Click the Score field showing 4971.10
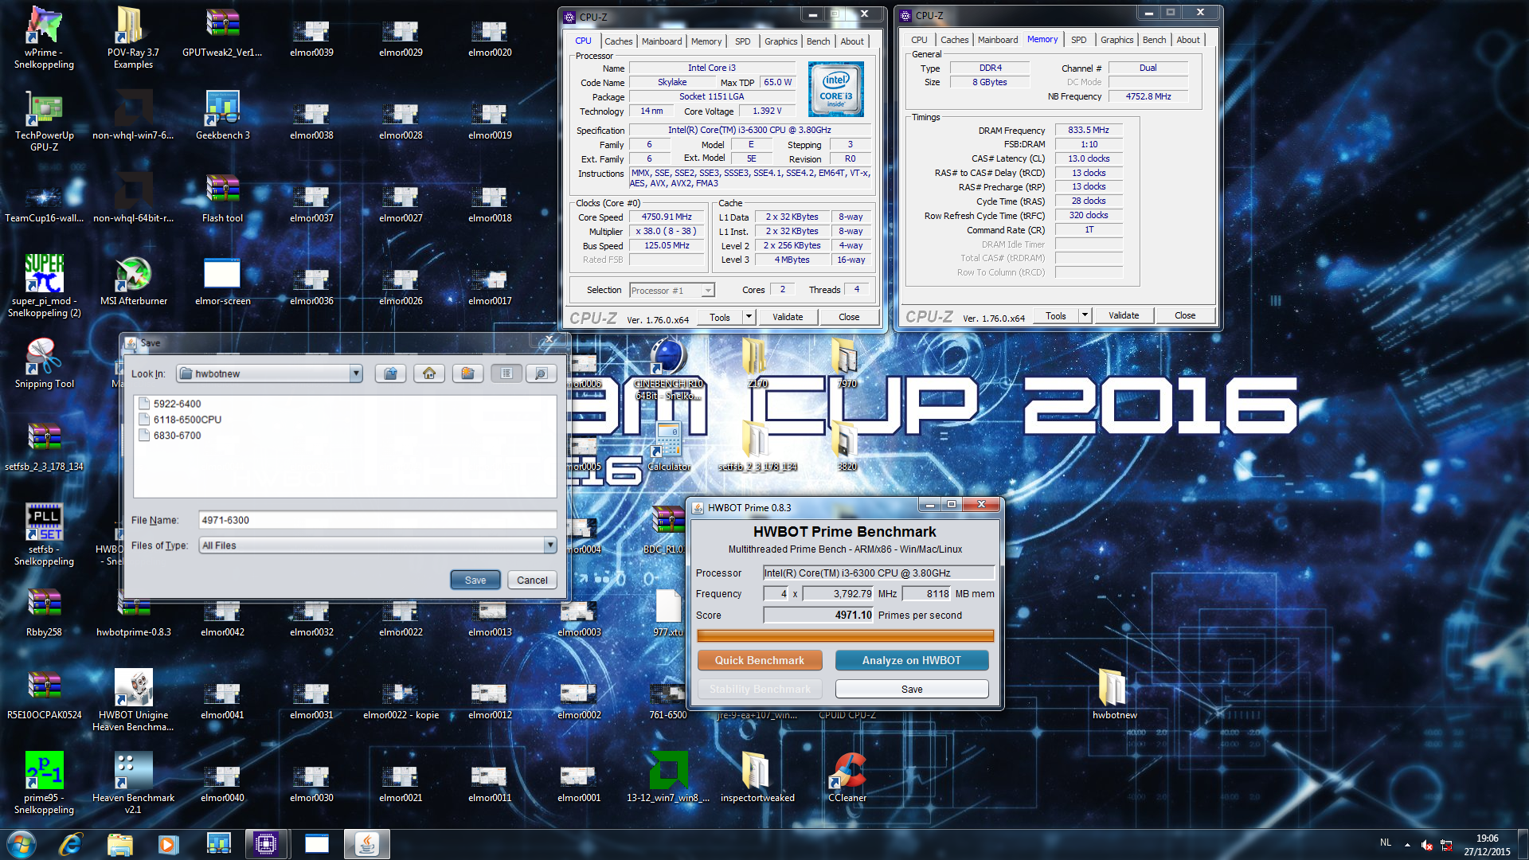 pos(819,615)
